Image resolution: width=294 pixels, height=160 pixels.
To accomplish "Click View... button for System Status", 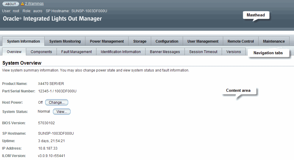I will 62,111.
